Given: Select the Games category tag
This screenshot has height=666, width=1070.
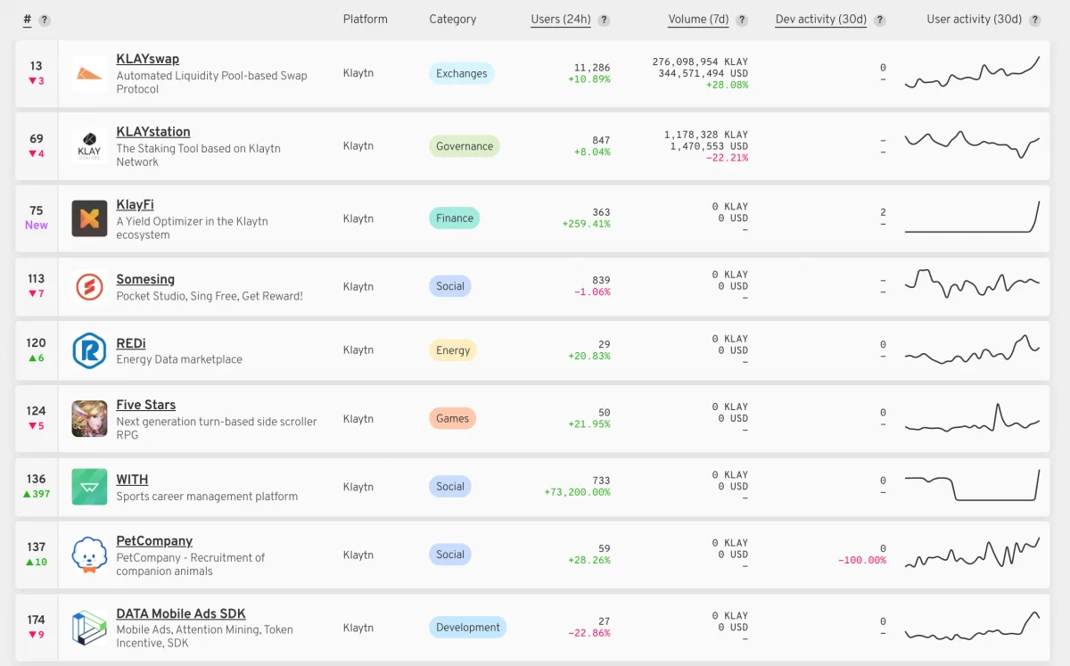Looking at the screenshot, I should pos(453,418).
